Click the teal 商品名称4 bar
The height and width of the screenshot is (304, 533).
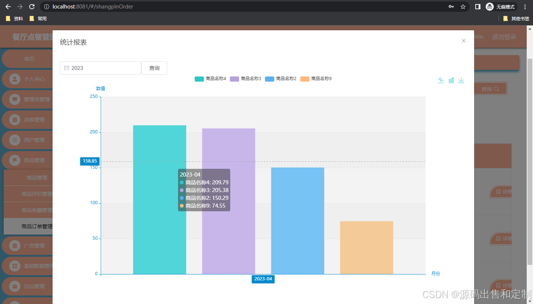[x=160, y=200]
